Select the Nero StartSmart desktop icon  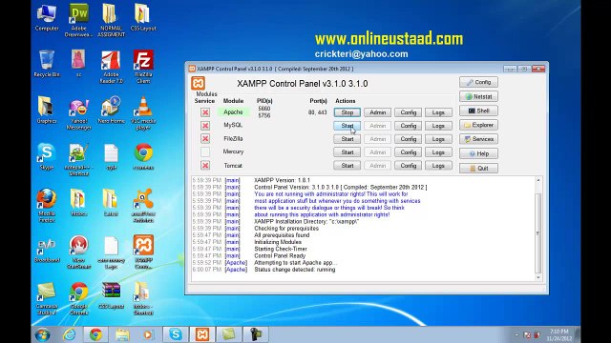pos(78,252)
